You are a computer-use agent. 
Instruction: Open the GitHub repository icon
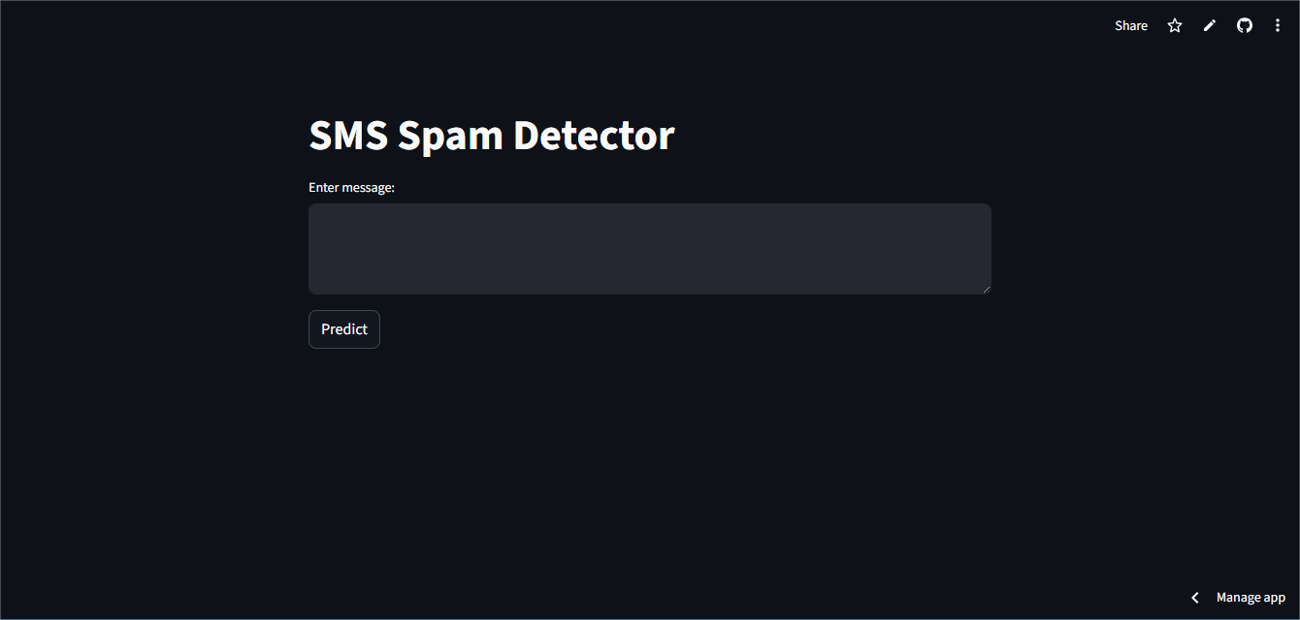(1245, 26)
